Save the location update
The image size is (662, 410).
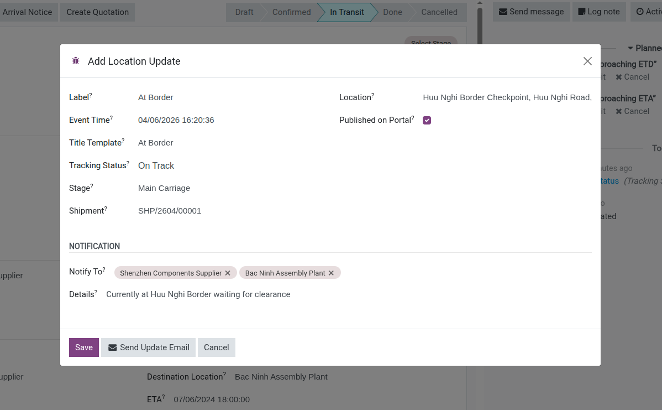[x=84, y=347]
